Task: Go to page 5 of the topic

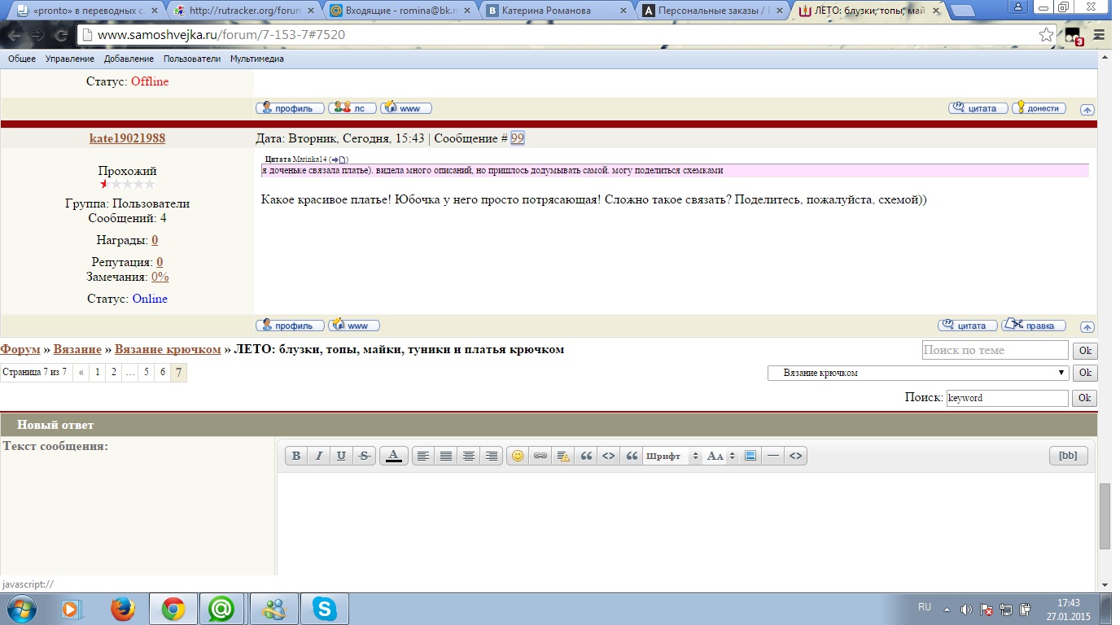Action: click(x=147, y=373)
